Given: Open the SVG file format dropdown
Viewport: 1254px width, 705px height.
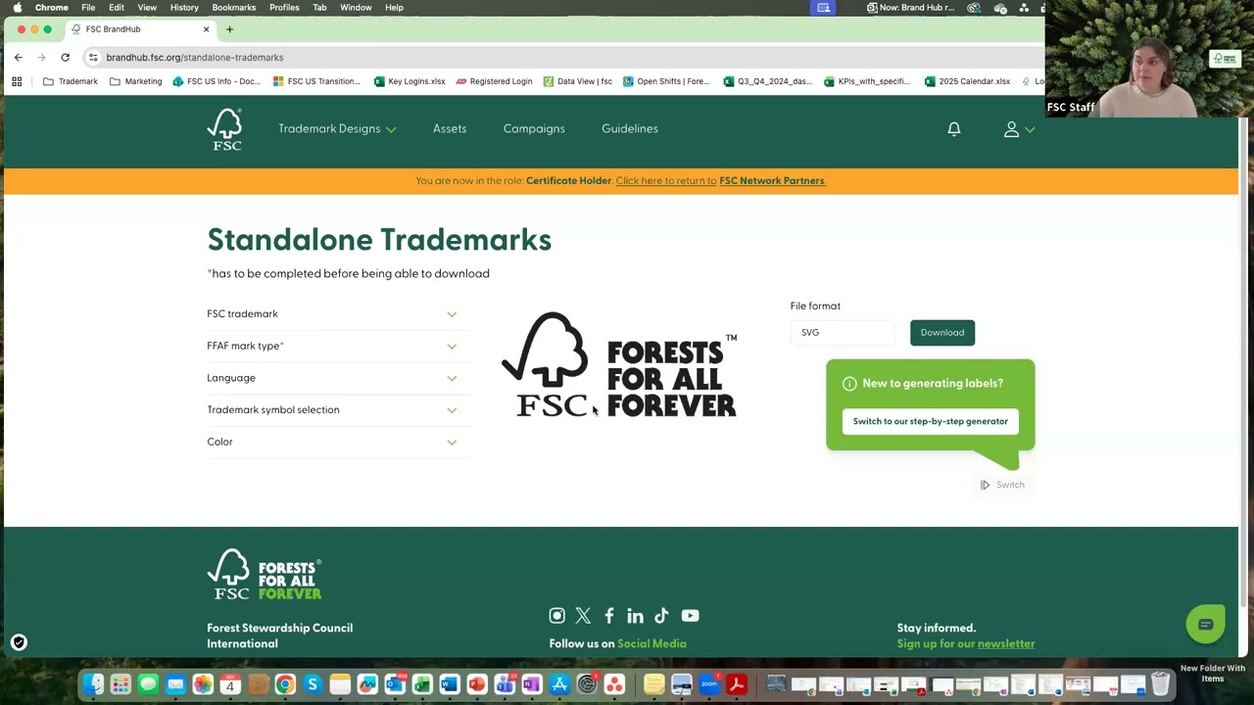Looking at the screenshot, I should pyautogui.click(x=843, y=333).
